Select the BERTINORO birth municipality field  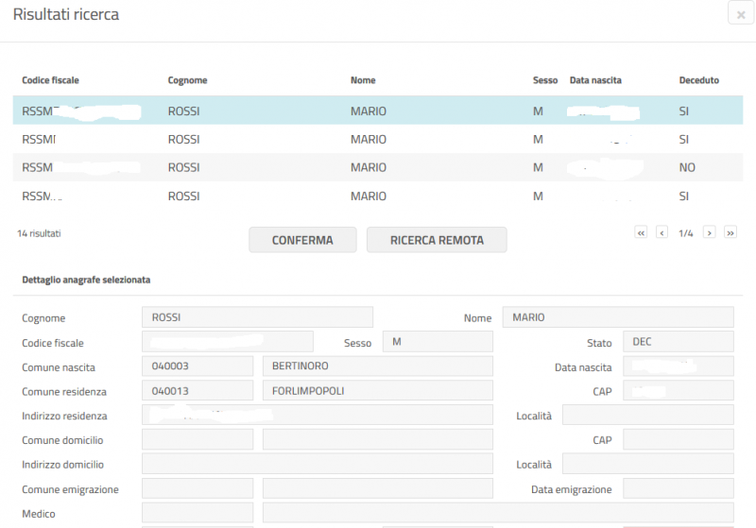377,366
